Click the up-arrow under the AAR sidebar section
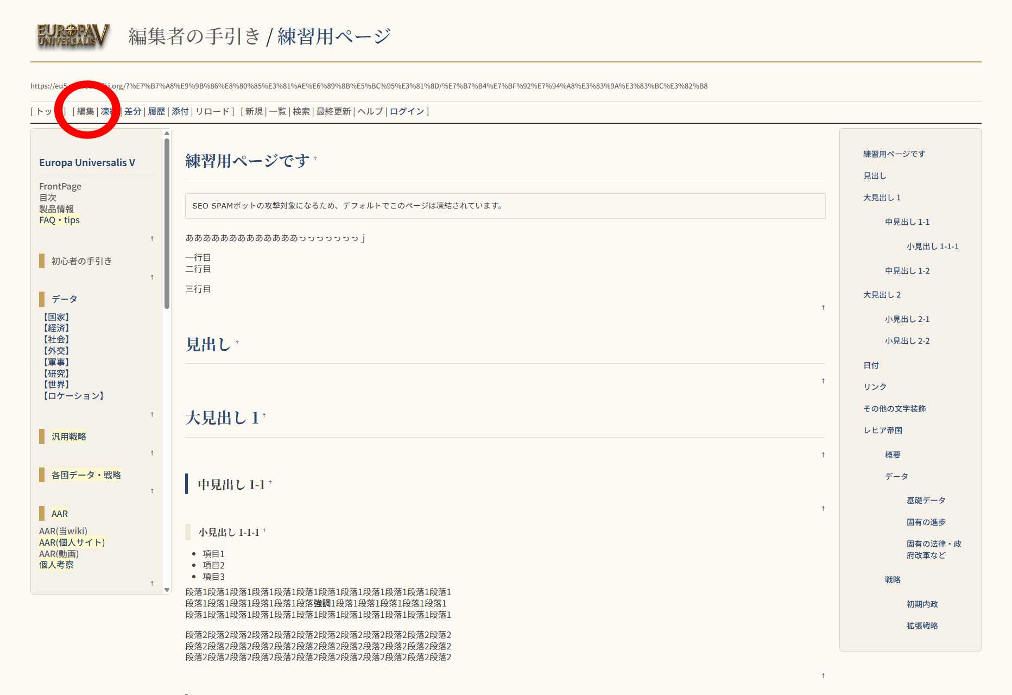This screenshot has height=695, width=1012. (x=152, y=583)
